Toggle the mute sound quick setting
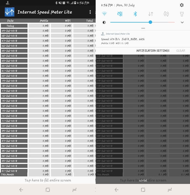190x195 pixels. click(120, 14)
